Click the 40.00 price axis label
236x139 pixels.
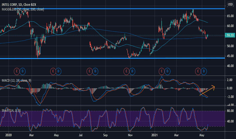230,66
